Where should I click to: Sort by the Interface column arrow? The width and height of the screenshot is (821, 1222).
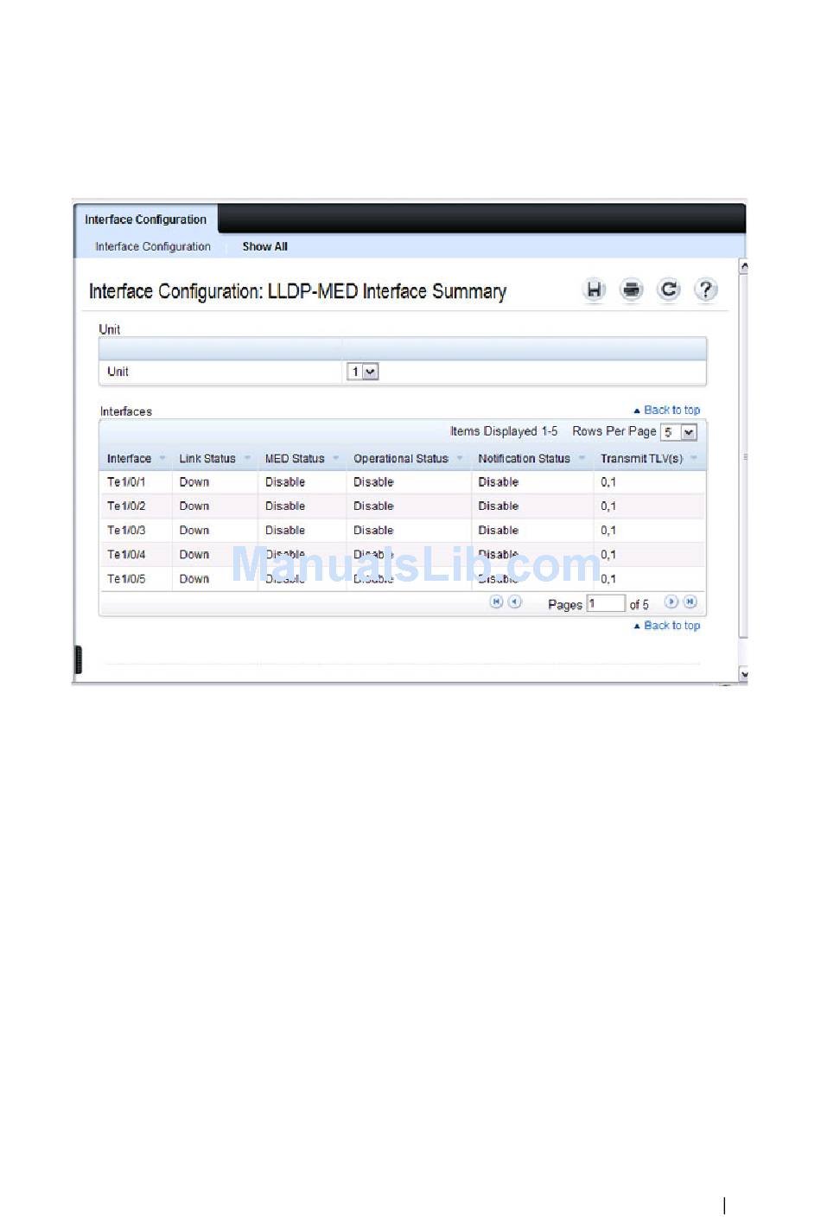(x=162, y=458)
